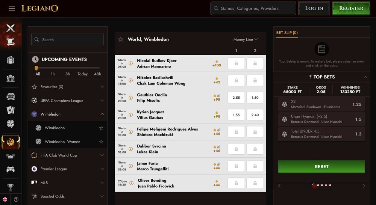Select Total UNDER 4.5 top bet
Image resolution: width=376 pixels, height=205 pixels.
(321, 134)
